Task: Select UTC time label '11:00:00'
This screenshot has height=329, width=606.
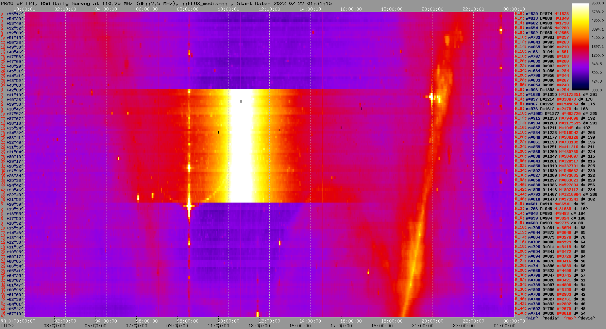Action: (218, 326)
